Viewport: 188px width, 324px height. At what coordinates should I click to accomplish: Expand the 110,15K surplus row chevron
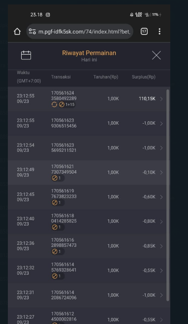click(x=161, y=99)
